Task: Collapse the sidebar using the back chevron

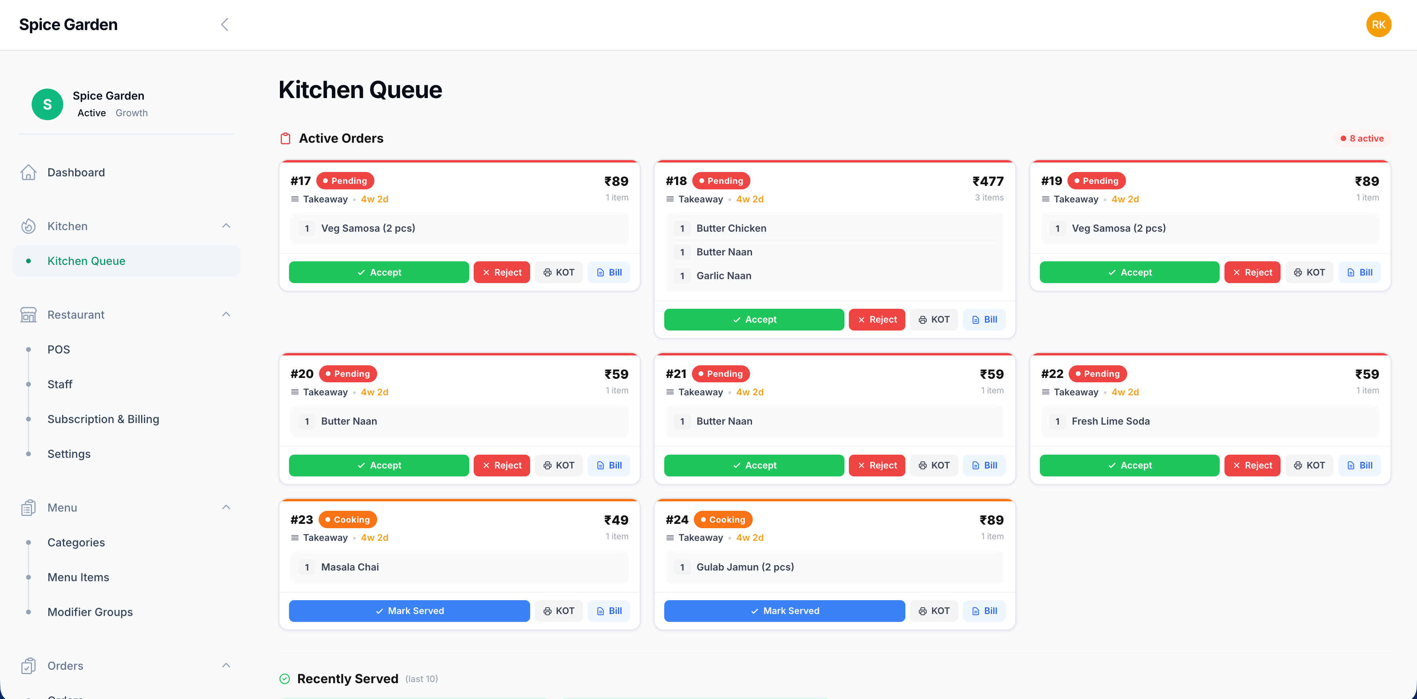Action: point(225,24)
